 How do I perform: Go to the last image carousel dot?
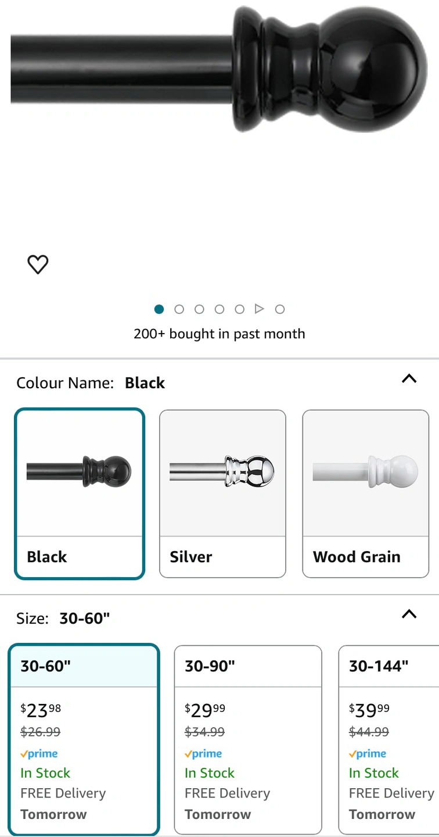pyautogui.click(x=280, y=309)
